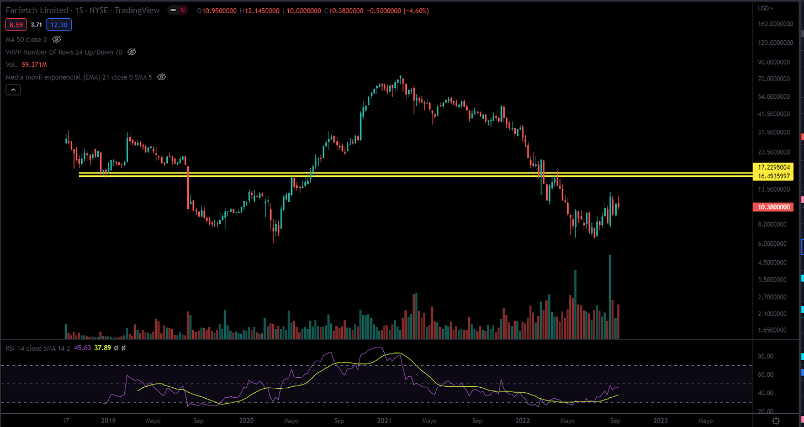Click the 2022 label on time axis

click(523, 420)
